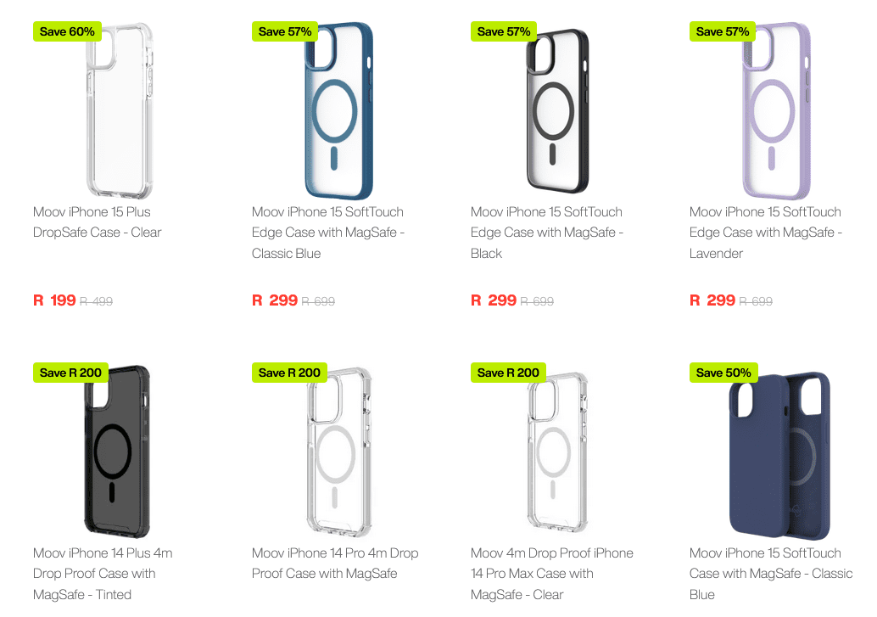Click the Save 60% badge

click(x=67, y=31)
